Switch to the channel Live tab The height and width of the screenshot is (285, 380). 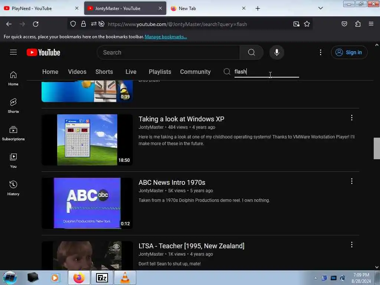click(x=131, y=72)
